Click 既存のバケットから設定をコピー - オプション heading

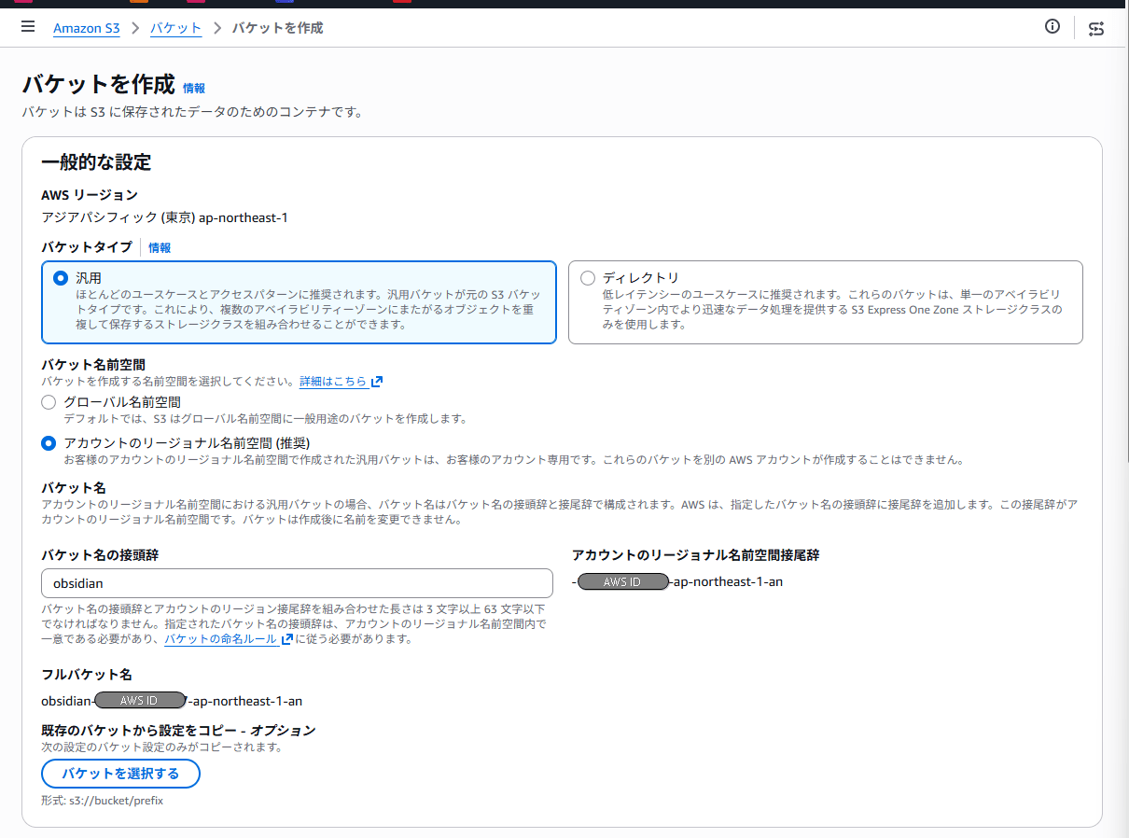[178, 730]
